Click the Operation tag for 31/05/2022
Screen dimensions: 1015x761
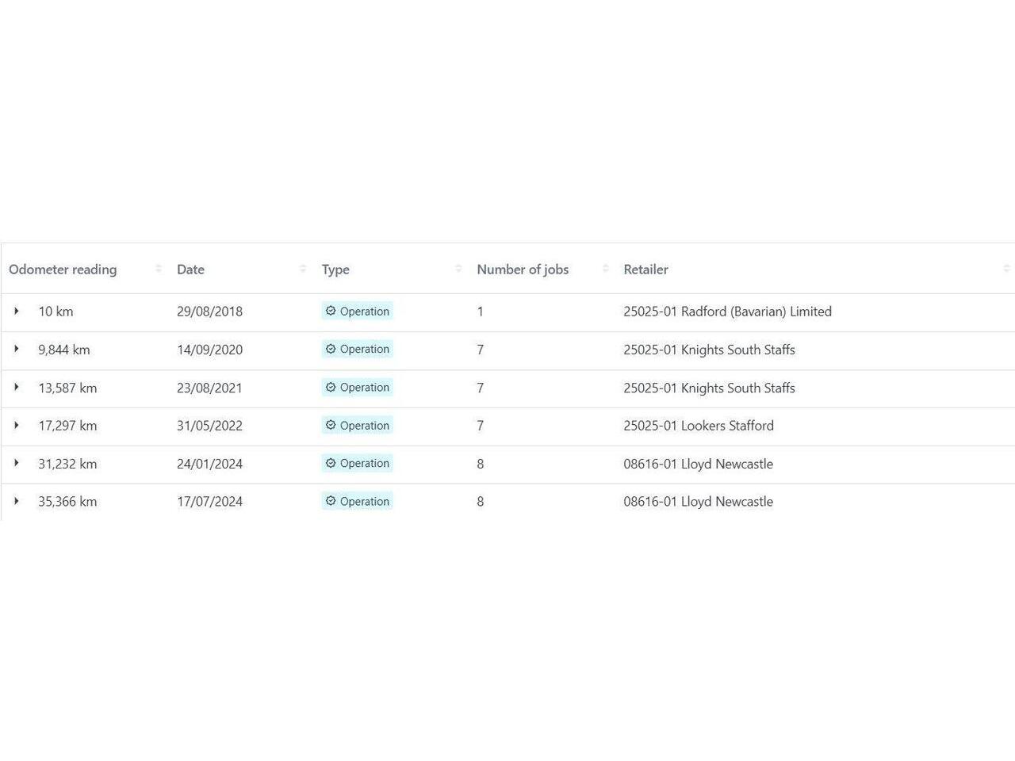click(358, 426)
